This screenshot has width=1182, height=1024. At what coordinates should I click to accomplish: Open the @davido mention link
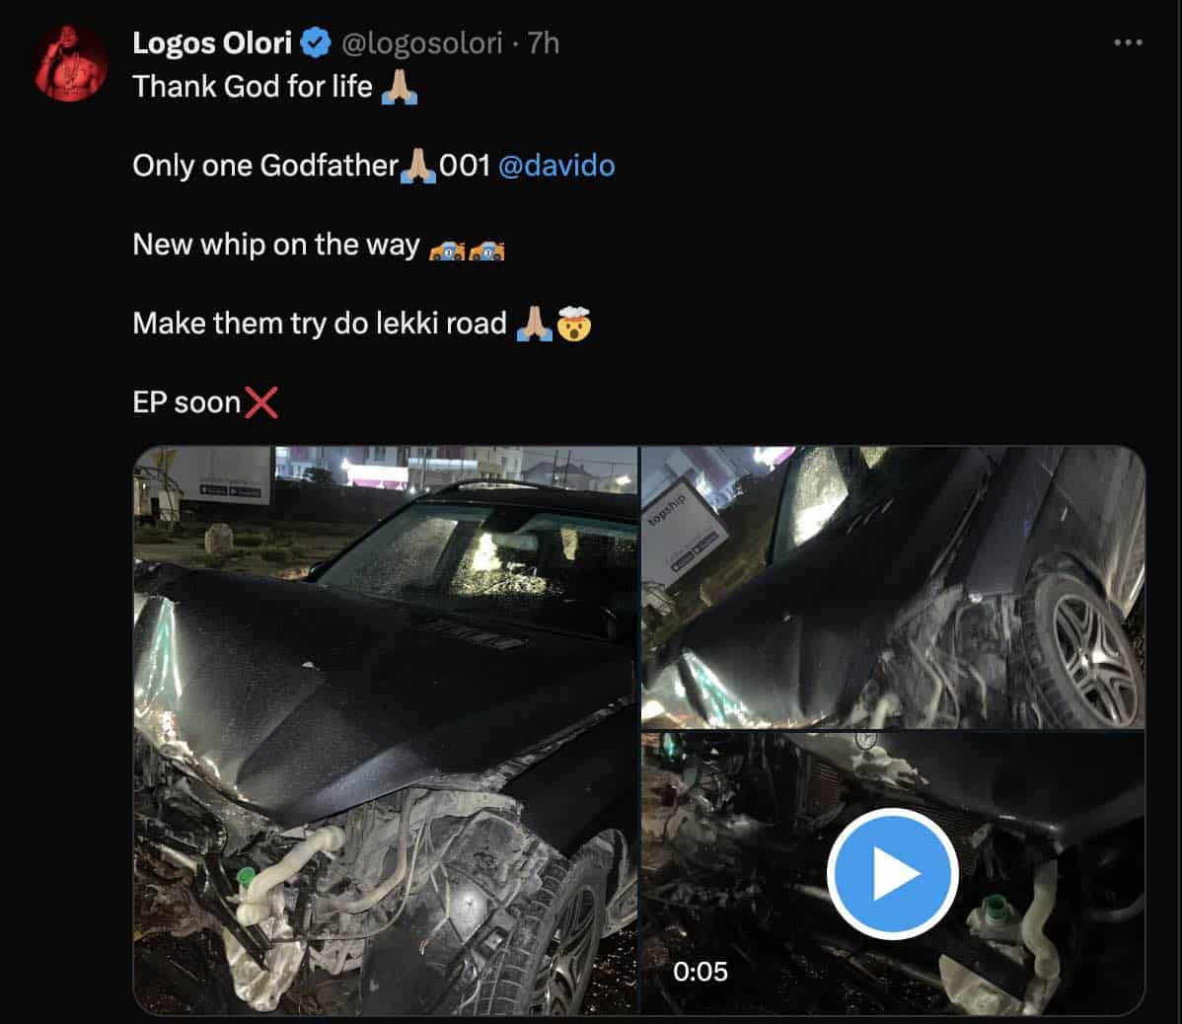[556, 165]
